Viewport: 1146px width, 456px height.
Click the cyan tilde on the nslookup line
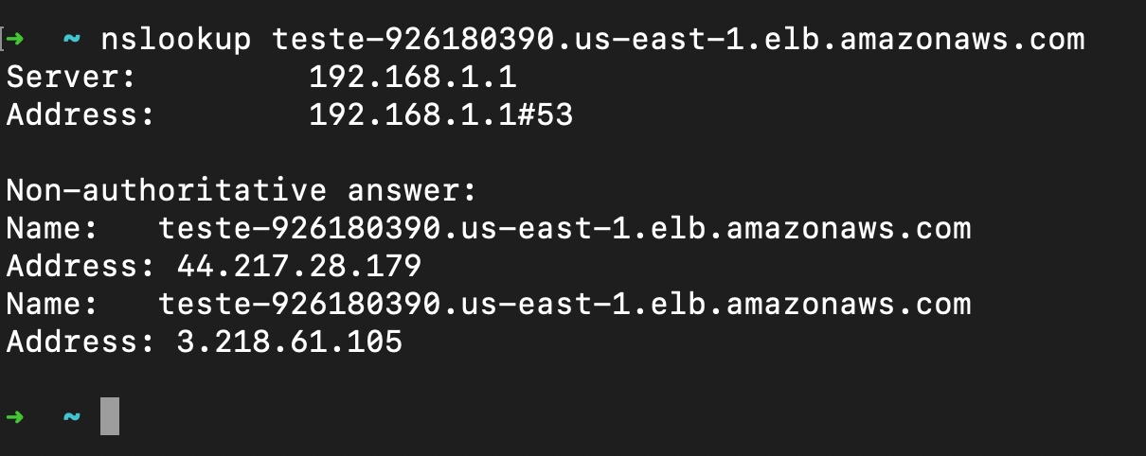pyautogui.click(x=72, y=41)
